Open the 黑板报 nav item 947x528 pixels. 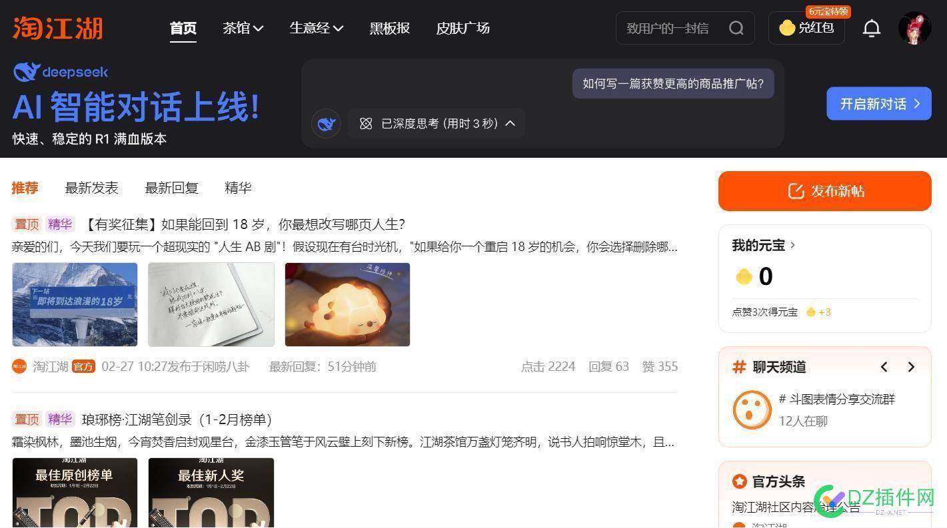(x=390, y=28)
